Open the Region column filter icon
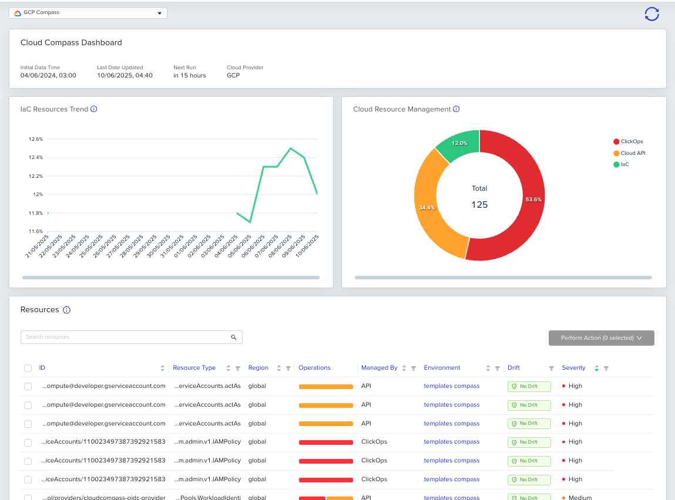The width and height of the screenshot is (675, 500). (x=288, y=369)
